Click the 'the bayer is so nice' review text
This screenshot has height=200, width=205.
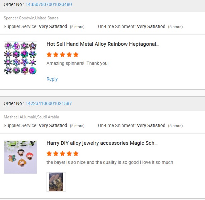click(110, 162)
